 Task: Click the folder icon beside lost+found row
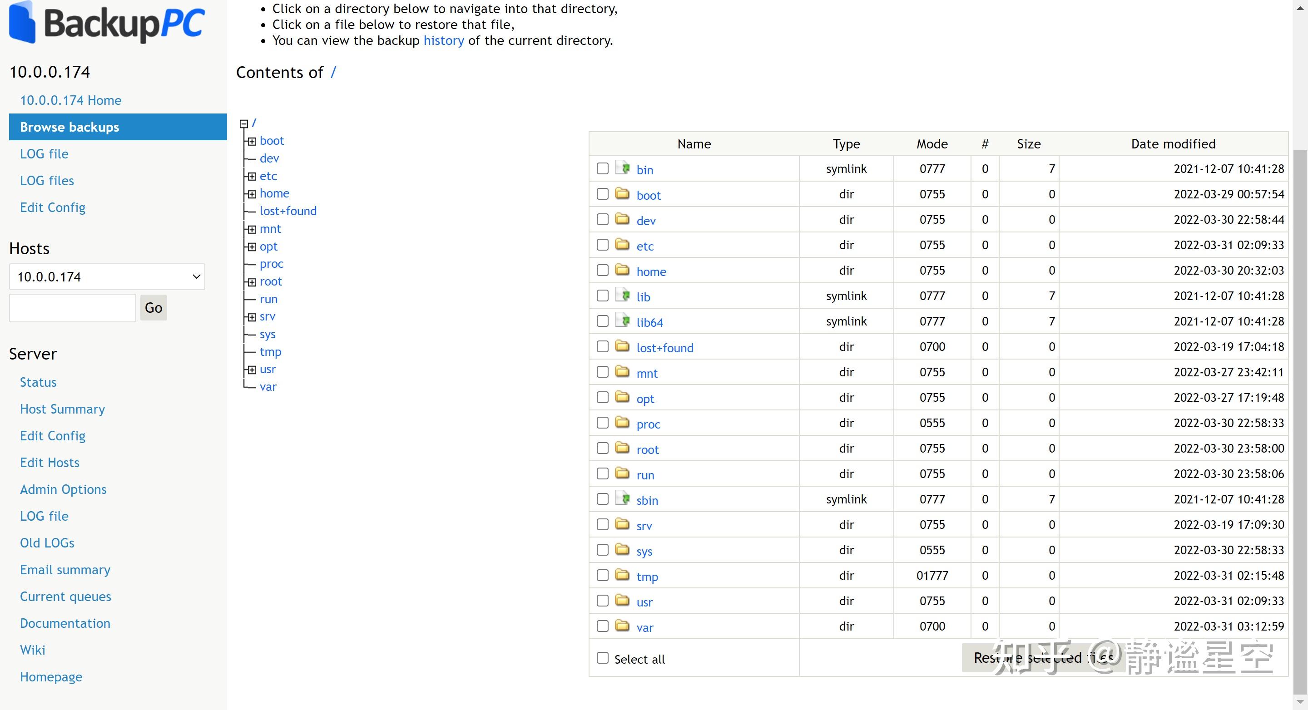(622, 346)
